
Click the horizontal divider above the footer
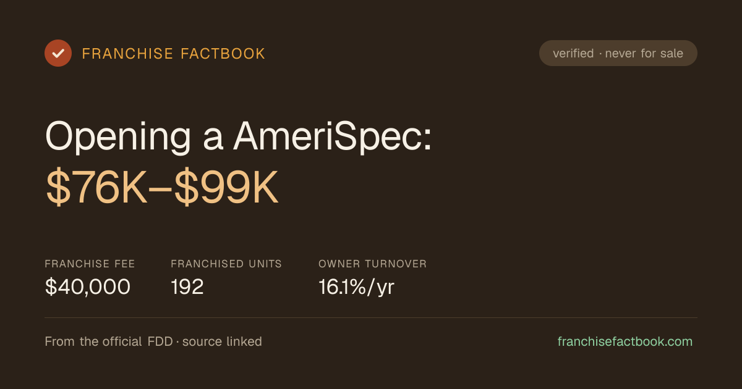pyautogui.click(x=371, y=317)
